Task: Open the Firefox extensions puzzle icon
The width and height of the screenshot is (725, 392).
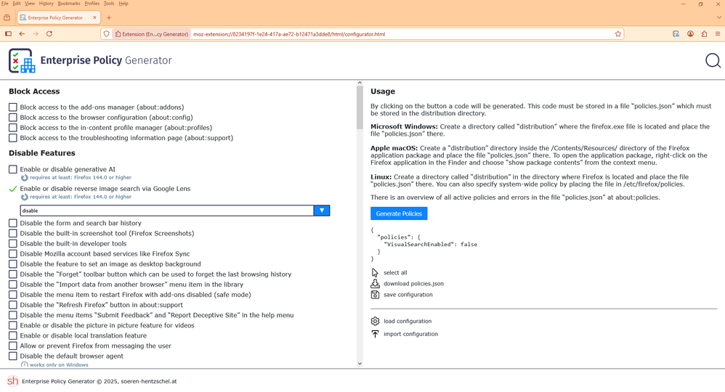Action: pyautogui.click(x=704, y=34)
